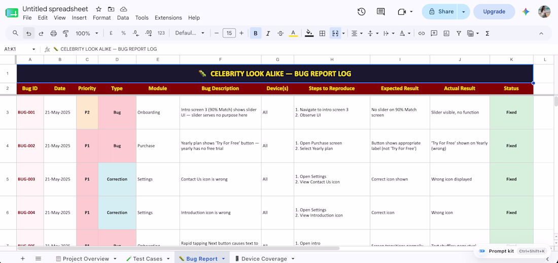Select the paint format roller icon
558x263 pixels.
pos(65,33)
